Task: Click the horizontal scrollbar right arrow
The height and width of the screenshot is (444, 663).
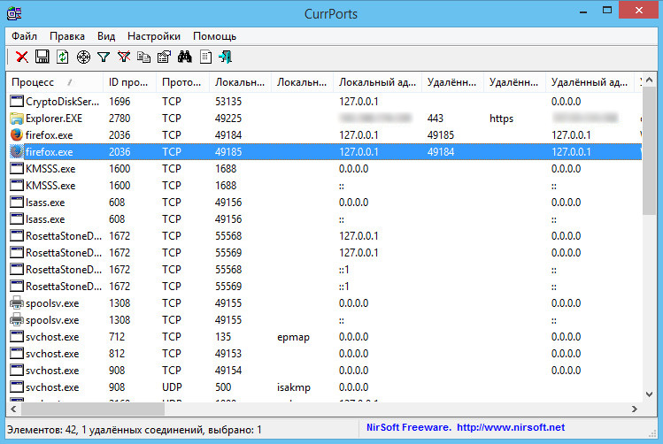Action: [x=635, y=409]
